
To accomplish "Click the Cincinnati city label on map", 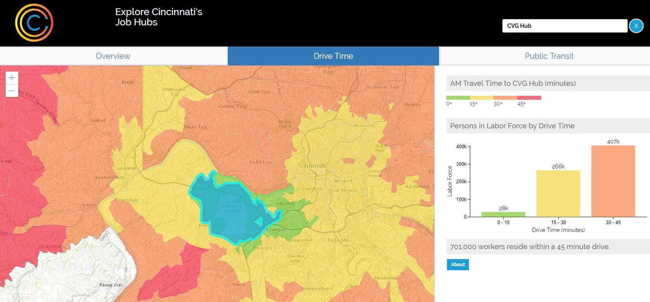I will pyautogui.click(x=312, y=166).
